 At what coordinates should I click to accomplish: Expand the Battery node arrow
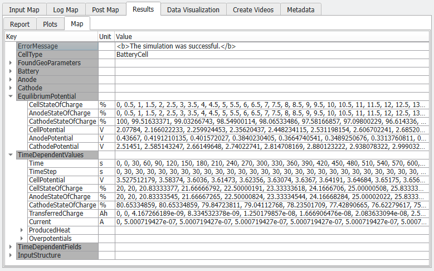pyautogui.click(x=11, y=71)
